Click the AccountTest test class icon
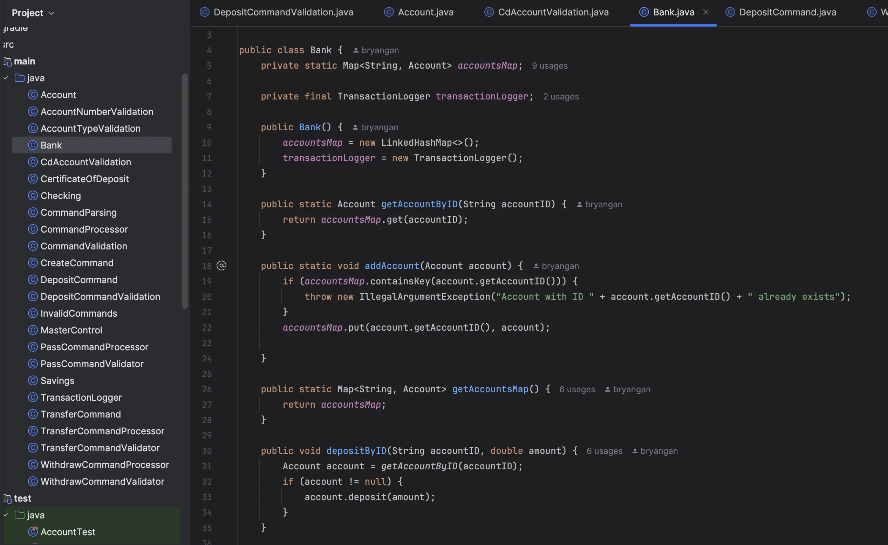Screen dimensions: 888x545 click(33, 532)
